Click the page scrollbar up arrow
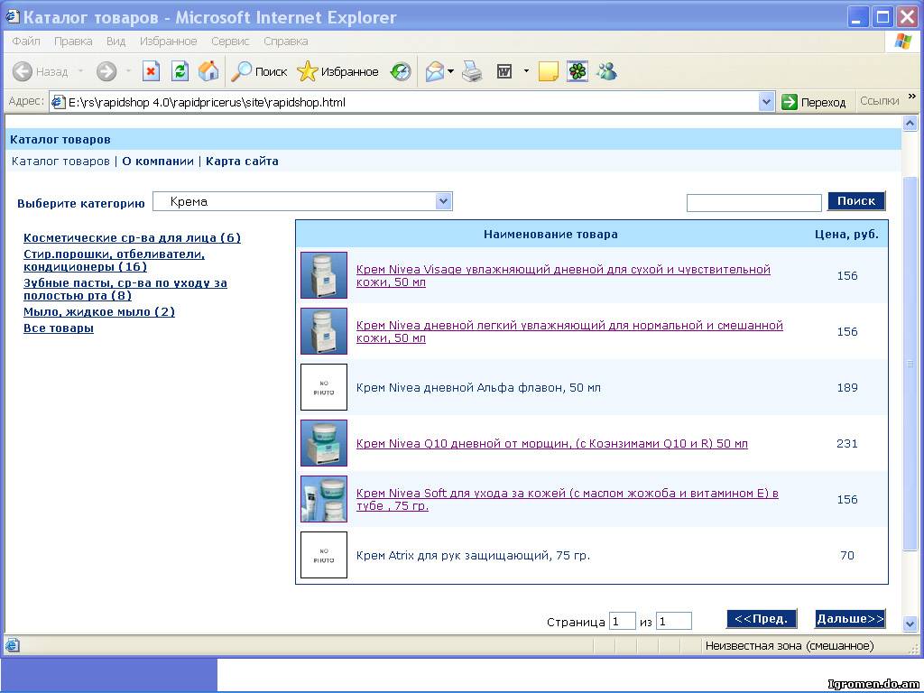The height and width of the screenshot is (693, 924). 910,123
